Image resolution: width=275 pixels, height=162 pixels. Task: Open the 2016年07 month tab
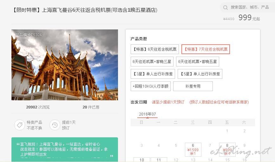point(147,114)
